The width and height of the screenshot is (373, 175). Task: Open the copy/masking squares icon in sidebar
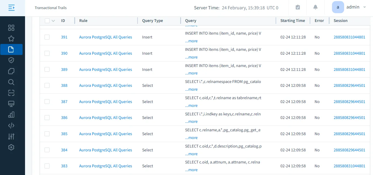pos(11,71)
